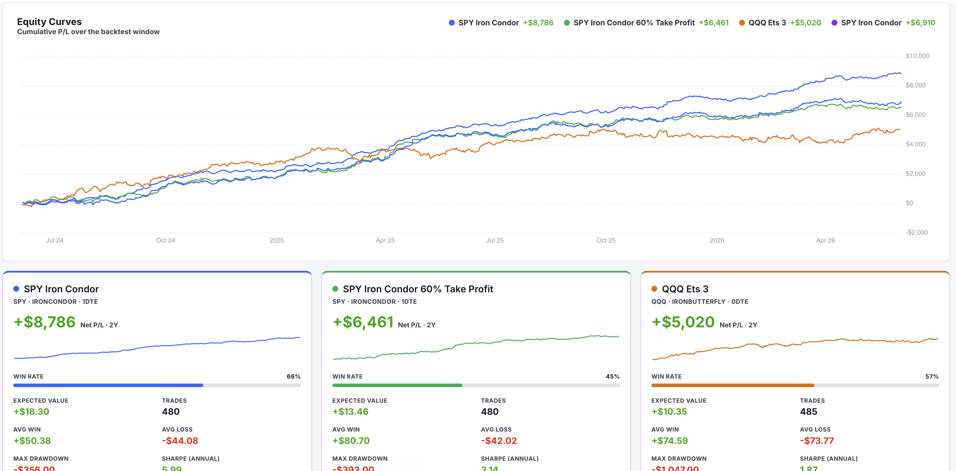The height and width of the screenshot is (471, 956).
Task: Click the blue SPY Iron Condor +$8,786 legend dot
Action: (452, 23)
